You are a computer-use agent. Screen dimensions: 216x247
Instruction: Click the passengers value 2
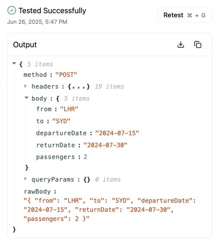(85, 157)
